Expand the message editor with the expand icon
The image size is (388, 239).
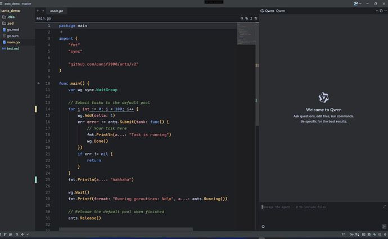(384, 206)
